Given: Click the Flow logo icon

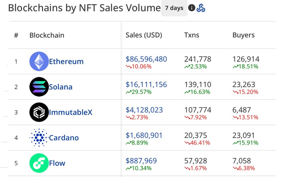Looking at the screenshot, I should (x=39, y=163).
